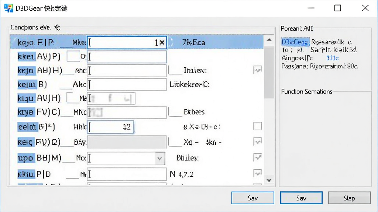Click the Pagsjana: Rigoezatrion line
Screen dimensions: 378x212
tap(320, 66)
